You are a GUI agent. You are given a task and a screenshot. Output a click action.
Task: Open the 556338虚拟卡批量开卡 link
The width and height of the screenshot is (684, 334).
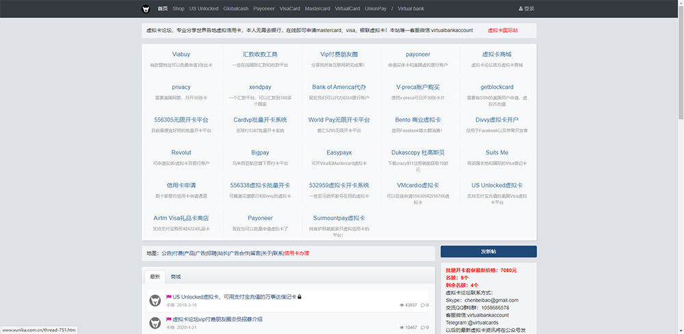[261, 185]
